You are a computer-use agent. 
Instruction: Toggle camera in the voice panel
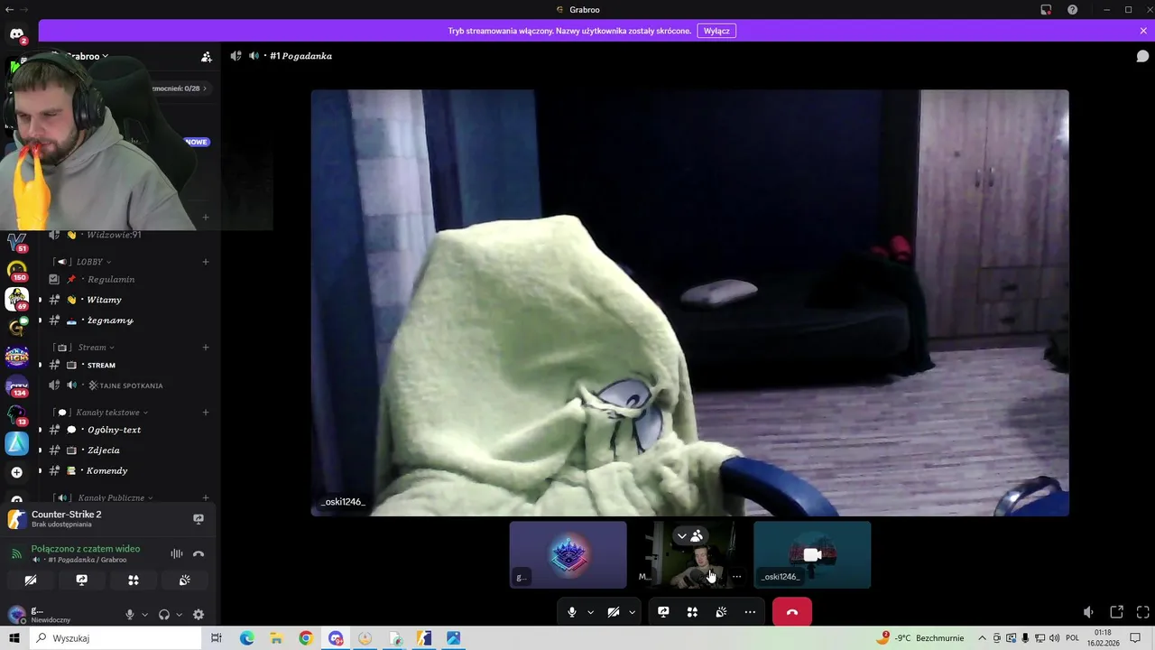[31, 580]
